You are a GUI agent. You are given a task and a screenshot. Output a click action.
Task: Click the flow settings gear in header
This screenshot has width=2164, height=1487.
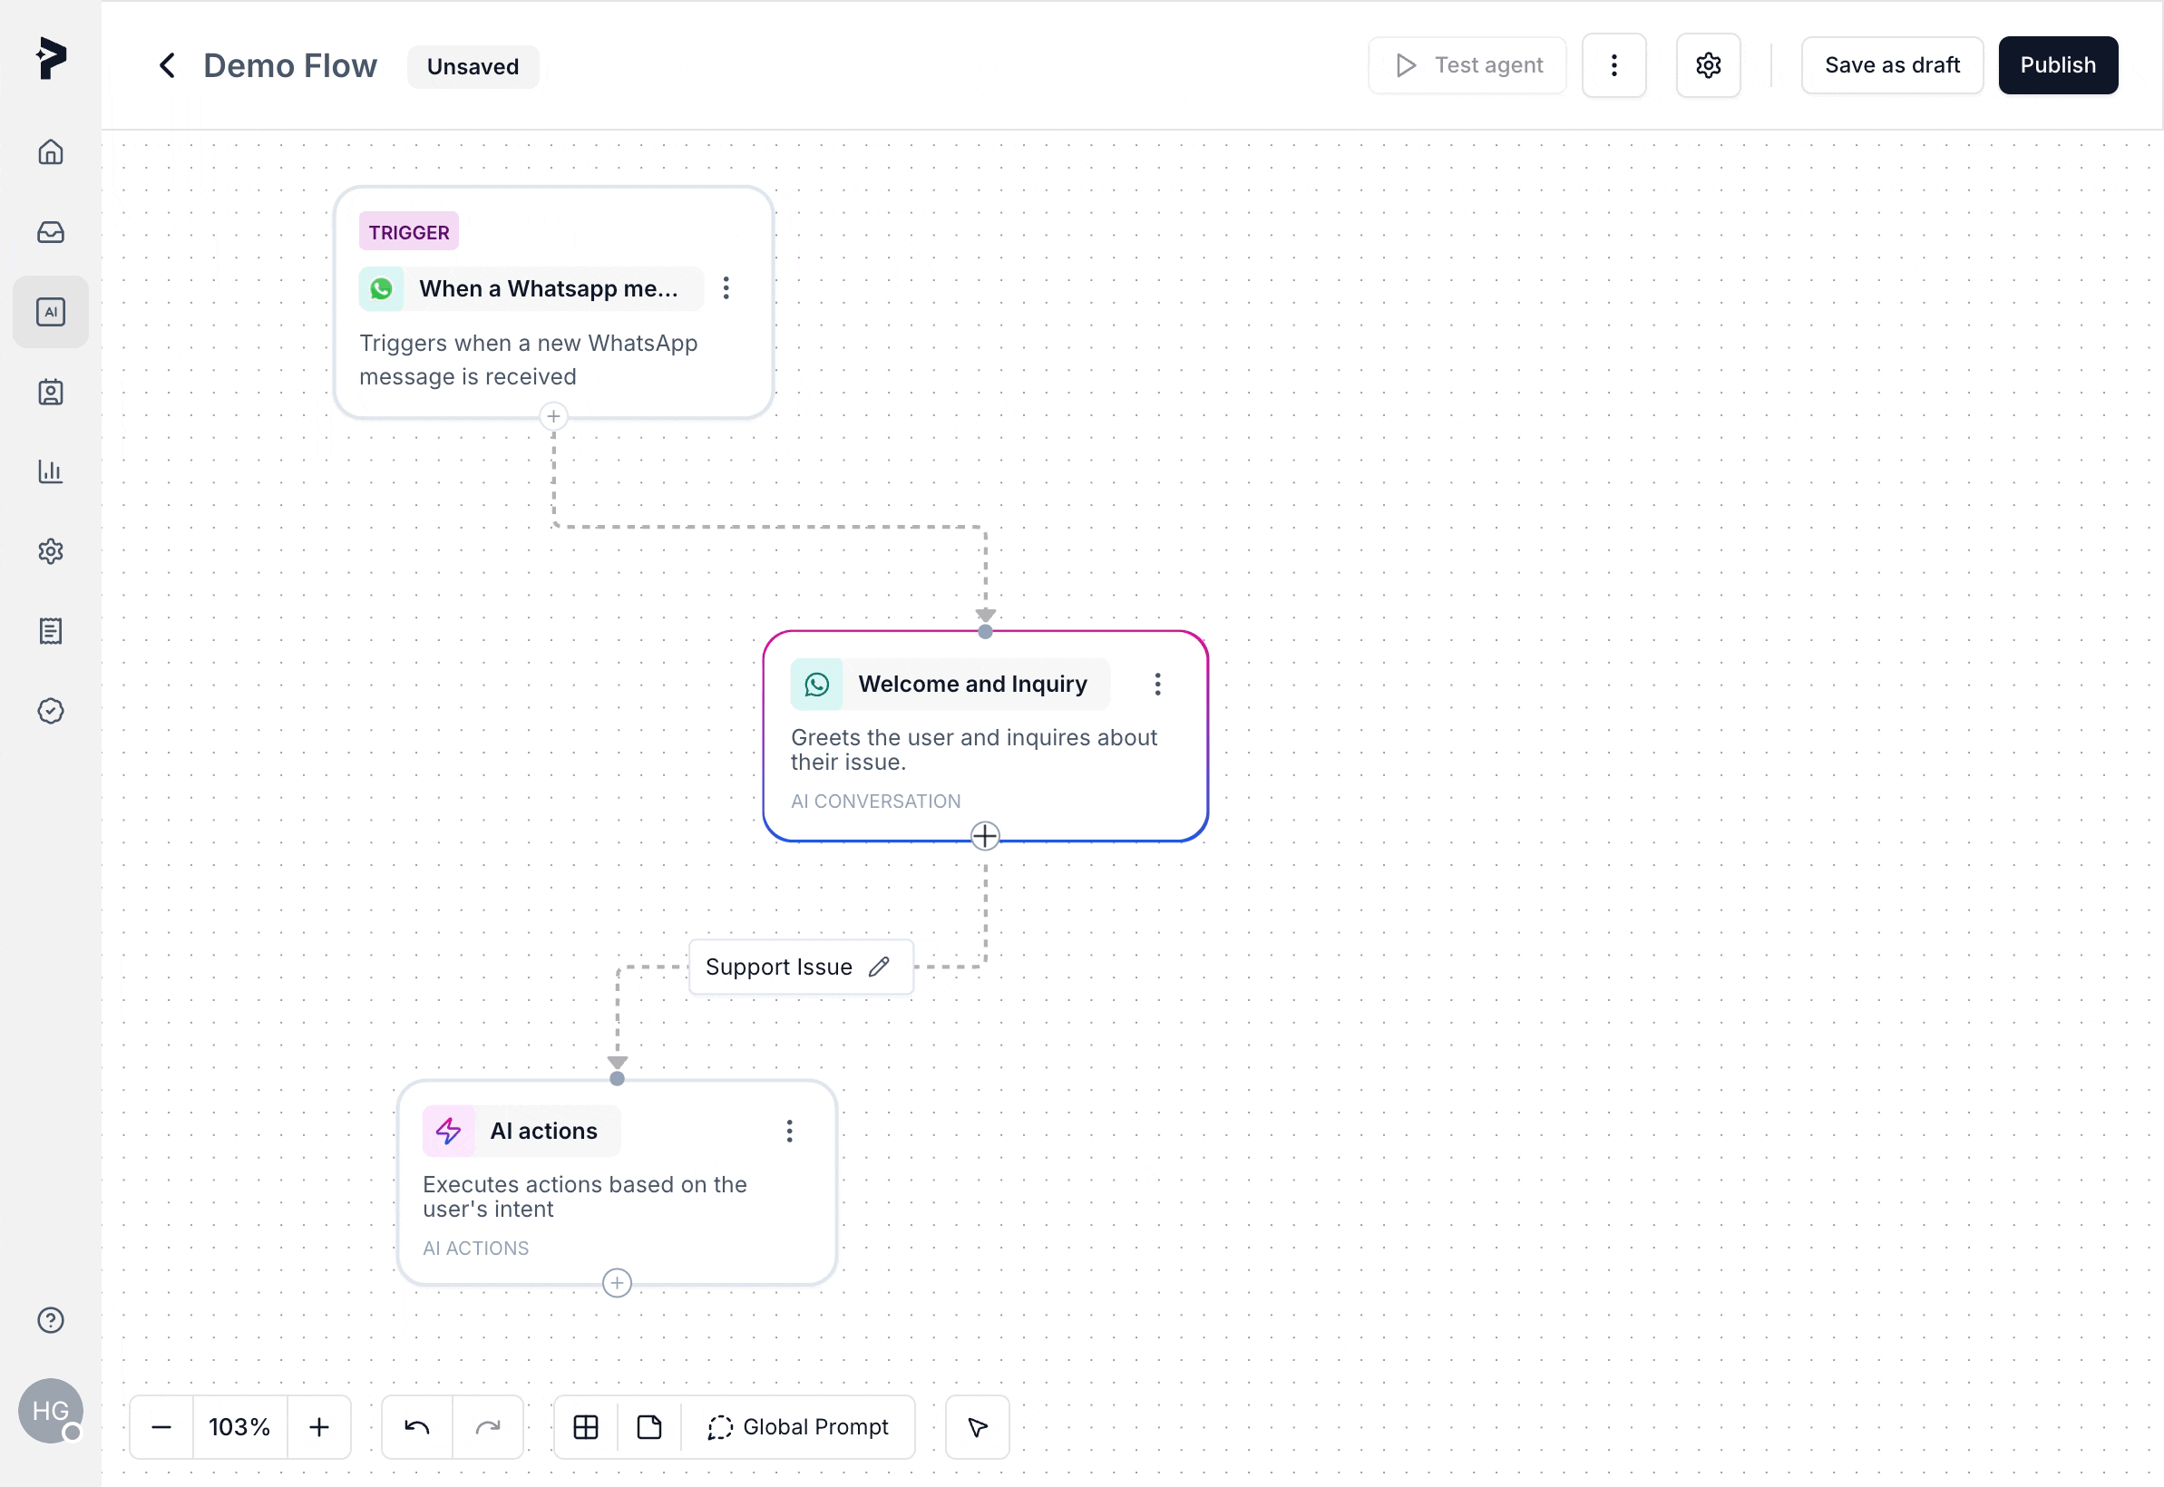point(1707,65)
